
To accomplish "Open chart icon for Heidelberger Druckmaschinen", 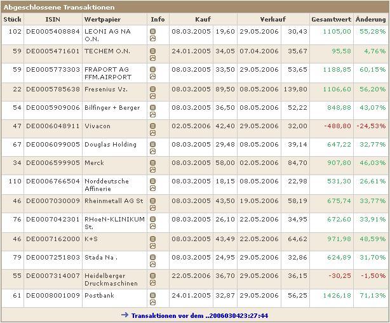I will (x=152, y=283).
